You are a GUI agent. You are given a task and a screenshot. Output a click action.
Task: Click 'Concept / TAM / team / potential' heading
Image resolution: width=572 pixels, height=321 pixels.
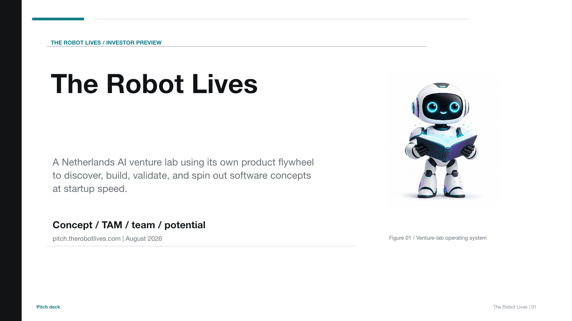tap(129, 225)
